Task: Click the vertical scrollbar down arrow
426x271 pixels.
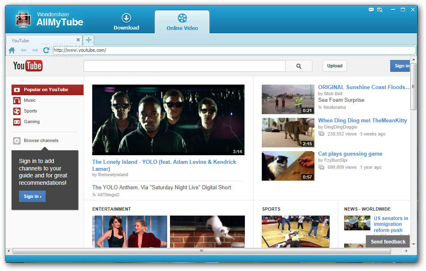Action: (x=414, y=244)
